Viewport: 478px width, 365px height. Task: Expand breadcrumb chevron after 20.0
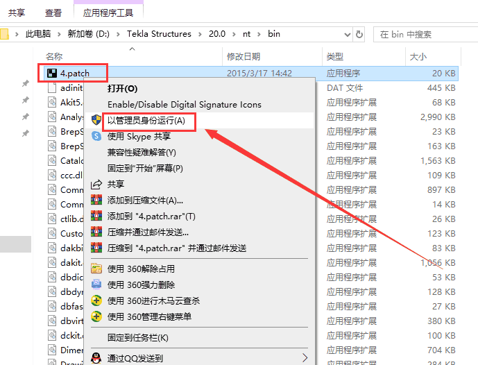point(234,34)
